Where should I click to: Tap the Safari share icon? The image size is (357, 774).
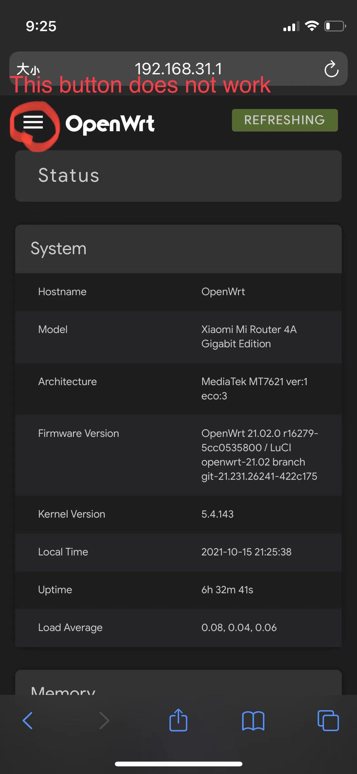point(178,720)
